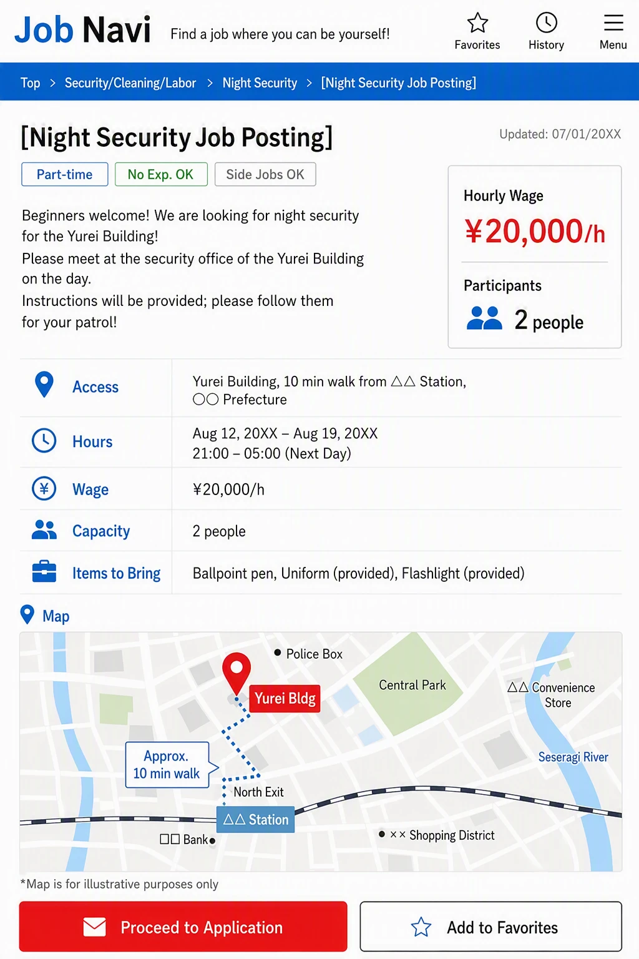Click the Participants people icon in wage box
Screen dimensions: 639x959
(484, 318)
